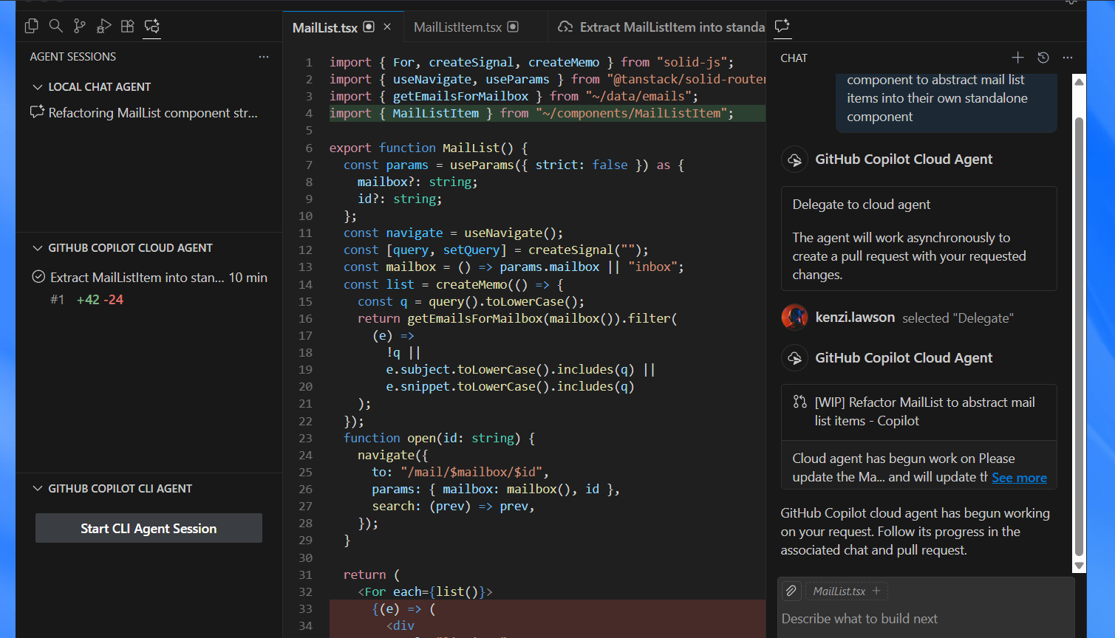This screenshot has width=1115, height=638.
Task: Click the MailListItem.tsx tab modified indicator
Action: pos(514,27)
